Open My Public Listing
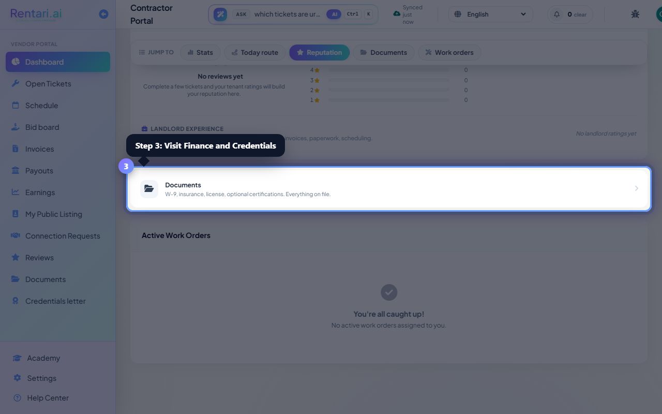This screenshot has height=414, width=662. click(58, 214)
